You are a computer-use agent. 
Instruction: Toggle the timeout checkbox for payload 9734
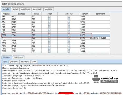pyautogui.click(x=69, y=25)
